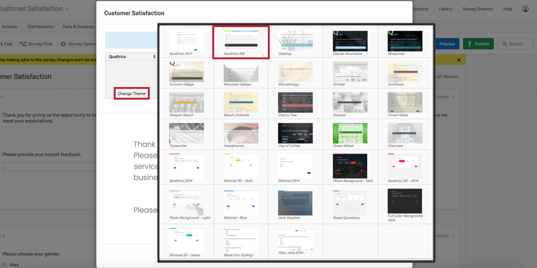Open the Qualtrics theme library dropdown
The image size is (537, 268).
tap(131, 57)
